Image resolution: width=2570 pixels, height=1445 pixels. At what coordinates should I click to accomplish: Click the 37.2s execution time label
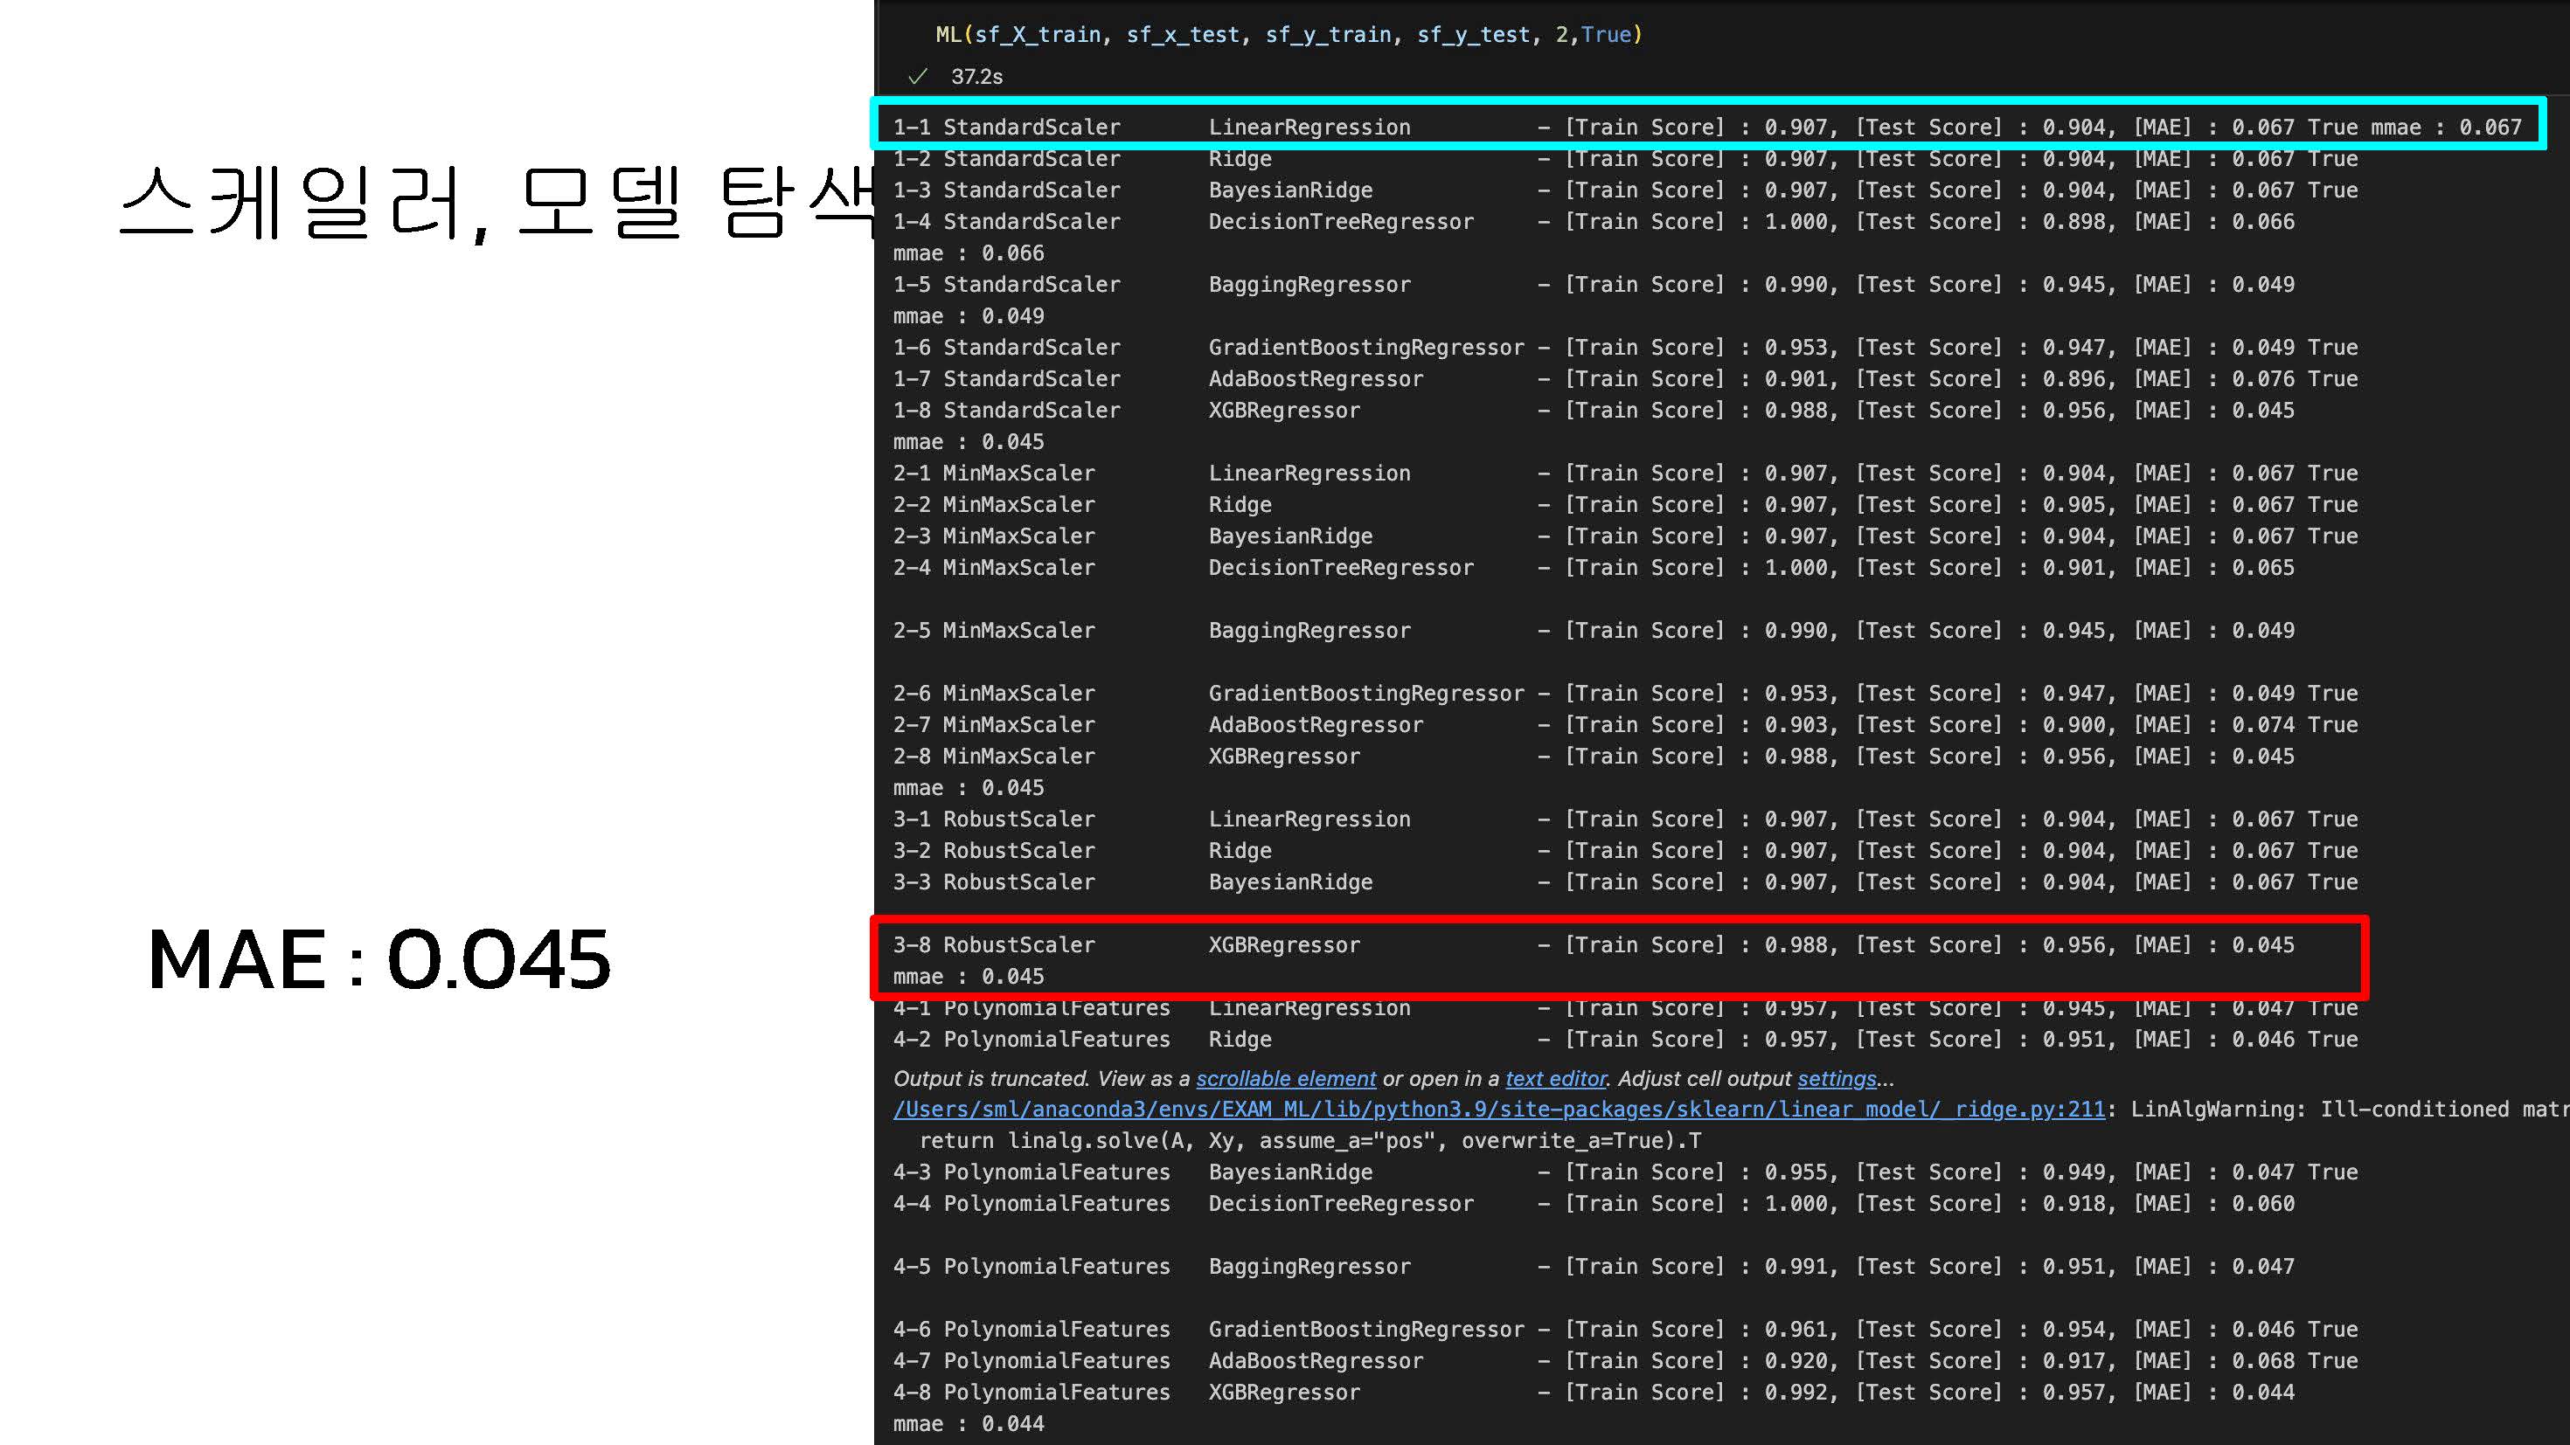976,77
